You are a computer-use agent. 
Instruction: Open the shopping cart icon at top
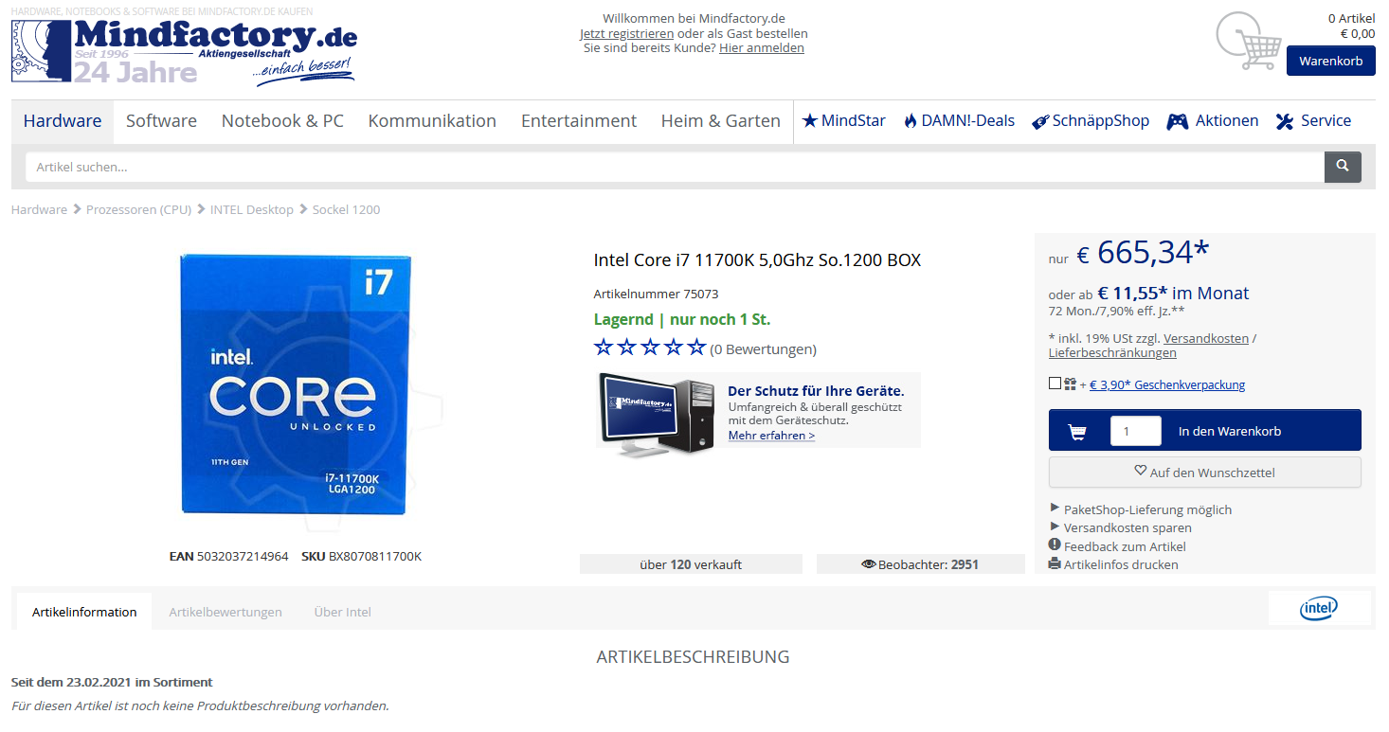[x=1249, y=41]
